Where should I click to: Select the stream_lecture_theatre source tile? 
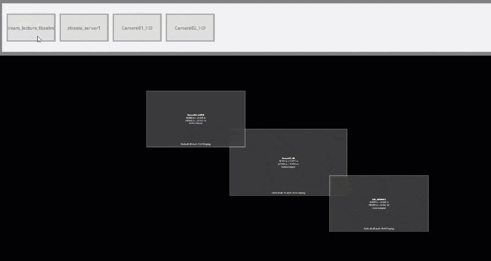[31, 28]
